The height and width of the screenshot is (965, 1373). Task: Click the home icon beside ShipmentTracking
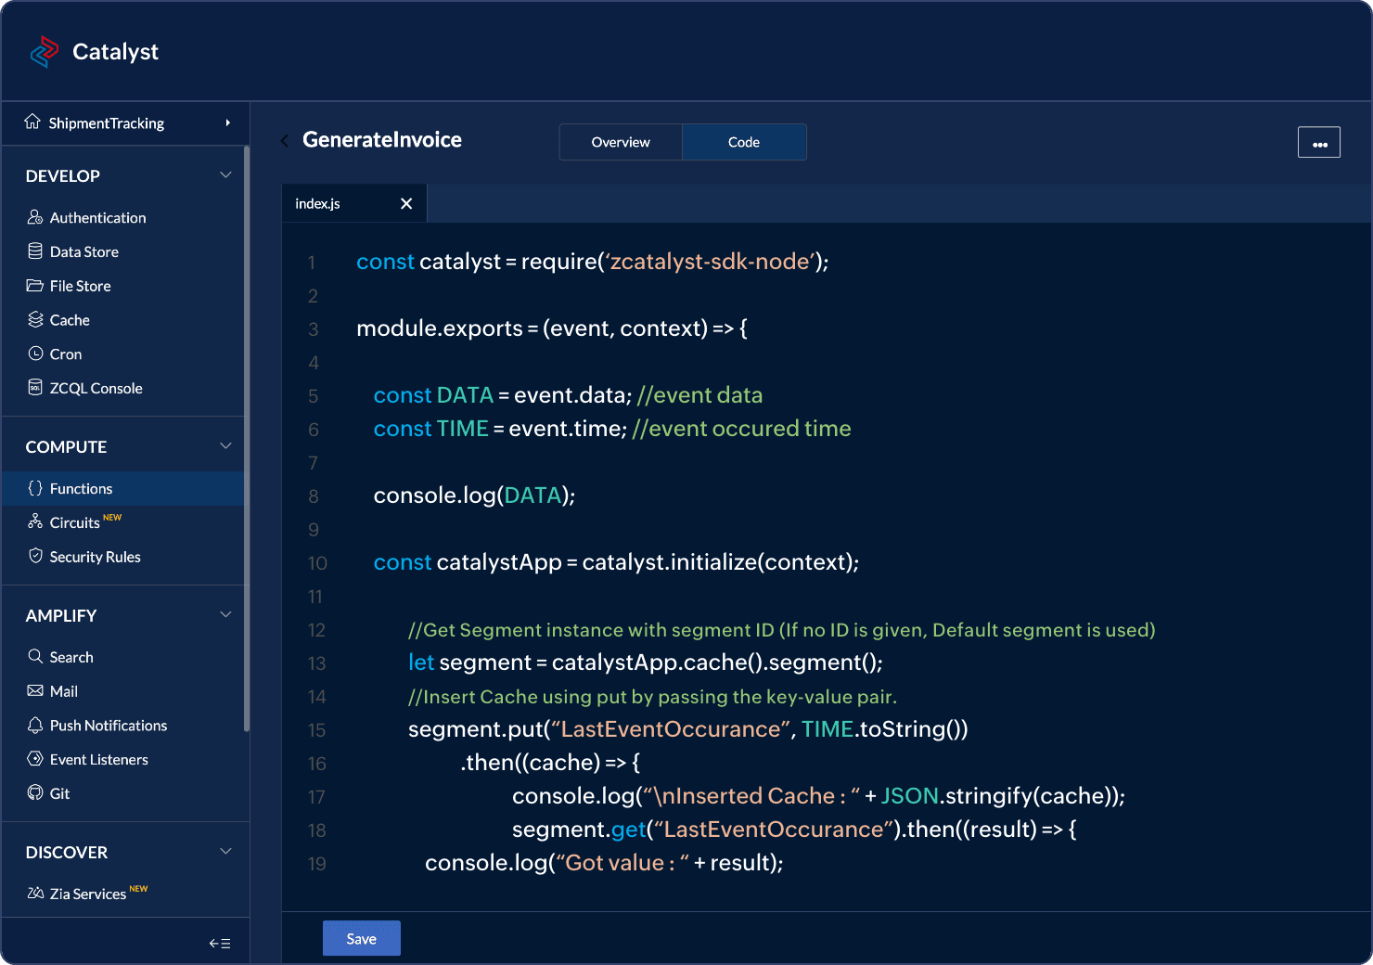click(32, 122)
